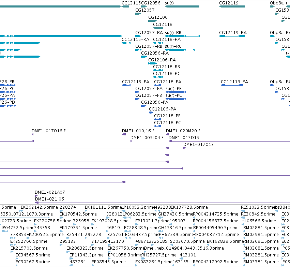Open the DME1-021A07 clone label

coord(50,192)
